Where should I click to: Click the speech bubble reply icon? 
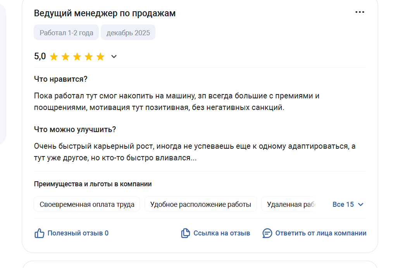tap(267, 233)
